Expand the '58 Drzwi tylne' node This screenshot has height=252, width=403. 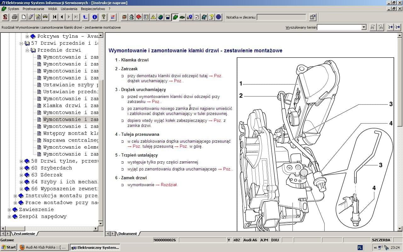[x=21, y=161]
